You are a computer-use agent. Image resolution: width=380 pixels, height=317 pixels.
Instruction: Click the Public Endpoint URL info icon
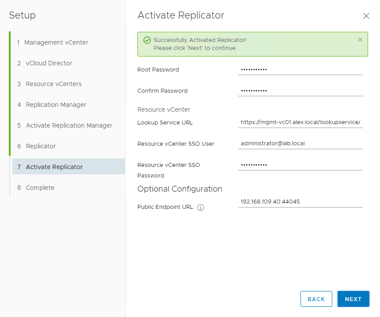[x=200, y=208]
